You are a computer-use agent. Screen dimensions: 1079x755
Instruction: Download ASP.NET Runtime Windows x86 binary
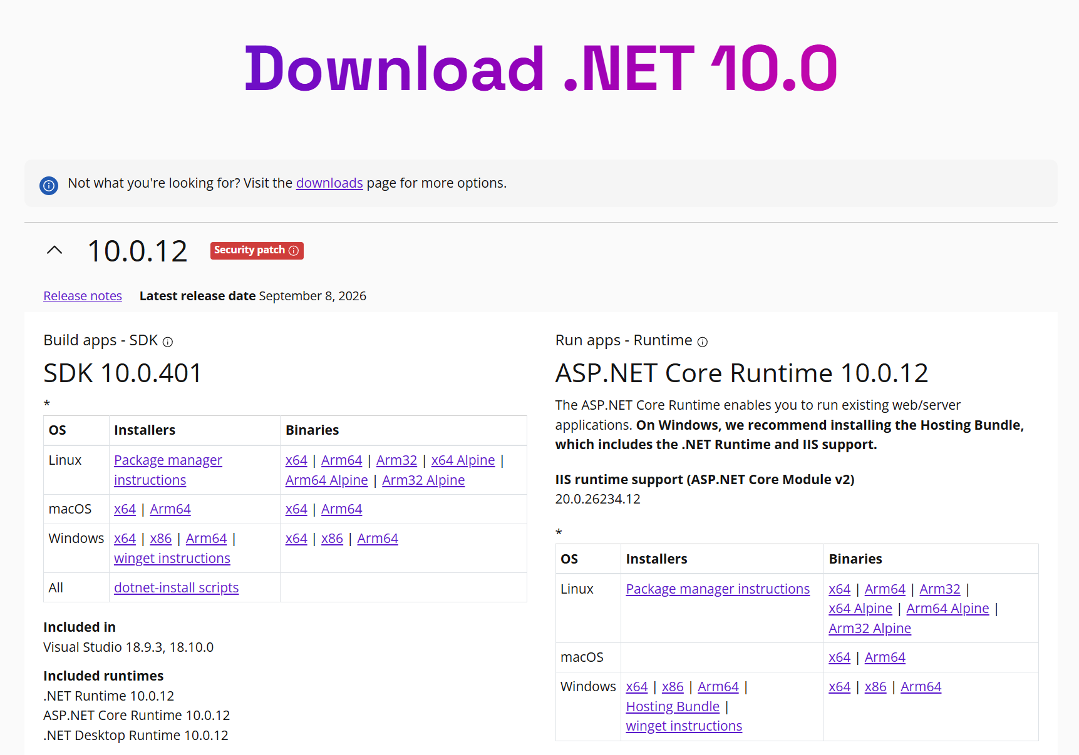(875, 687)
